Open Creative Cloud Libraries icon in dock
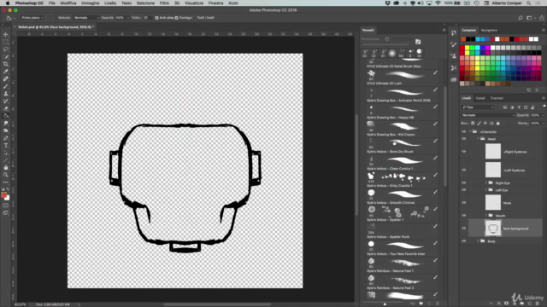Screen dimensions: 547x307 coord(454,79)
